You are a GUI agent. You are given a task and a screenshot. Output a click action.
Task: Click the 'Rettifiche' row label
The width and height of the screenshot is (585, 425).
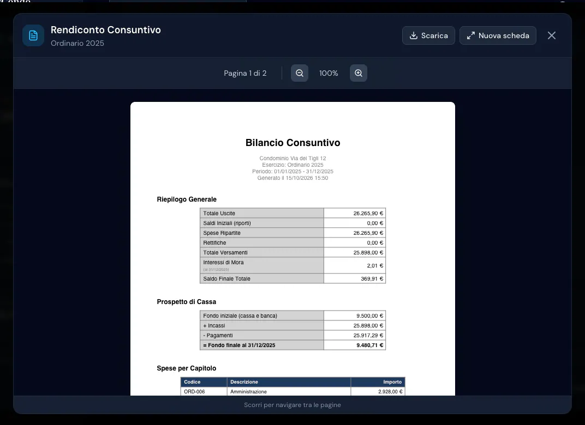pos(214,242)
